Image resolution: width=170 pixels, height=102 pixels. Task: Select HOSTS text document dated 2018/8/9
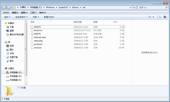[x=77, y=34]
